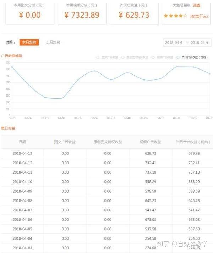Image resolution: width=213 pixels, height=253 pixels.
Task: Select the 本月趋势 tab
Action: (x=29, y=42)
